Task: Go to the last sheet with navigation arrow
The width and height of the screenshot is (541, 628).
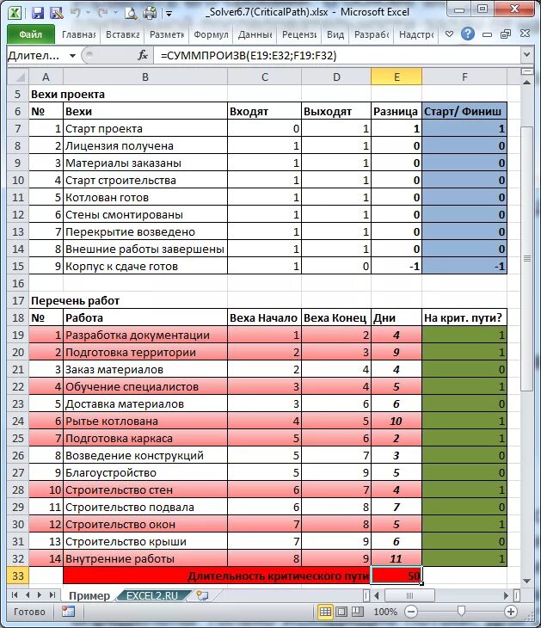Action: 52,595
